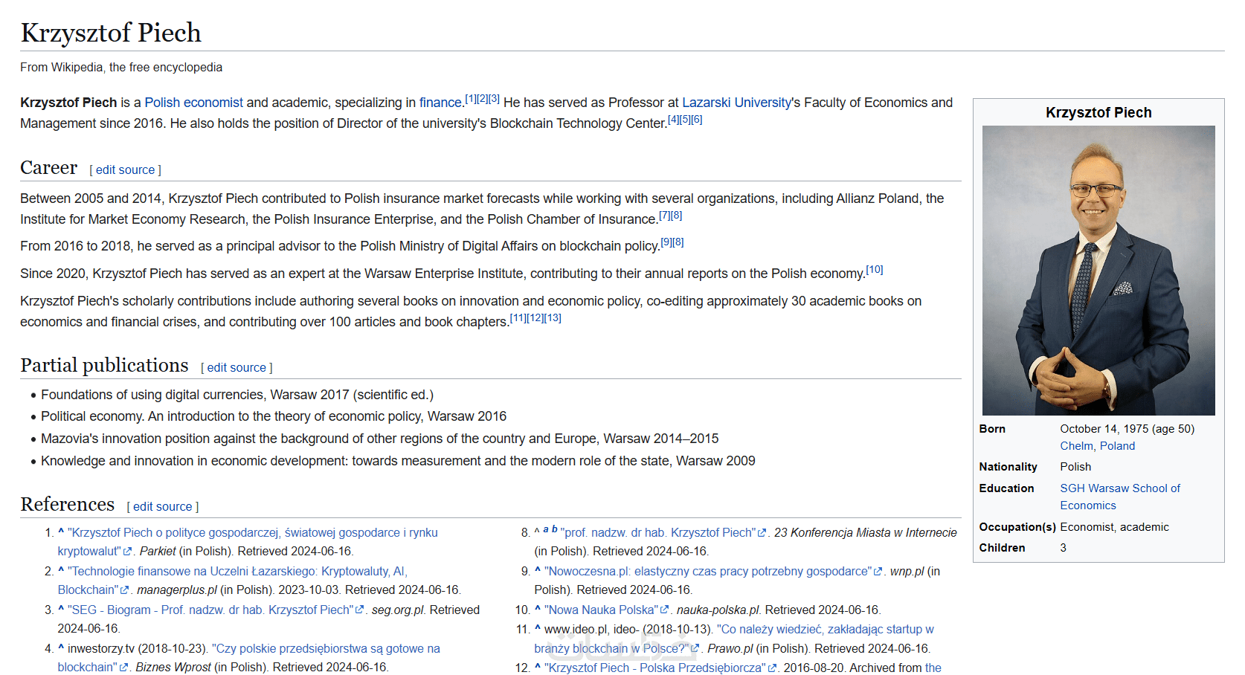Open 'Krzysztof Piech - Polska Przedsiębiorcza' reference link
Screen dimensions: 1245x675
pos(660,668)
